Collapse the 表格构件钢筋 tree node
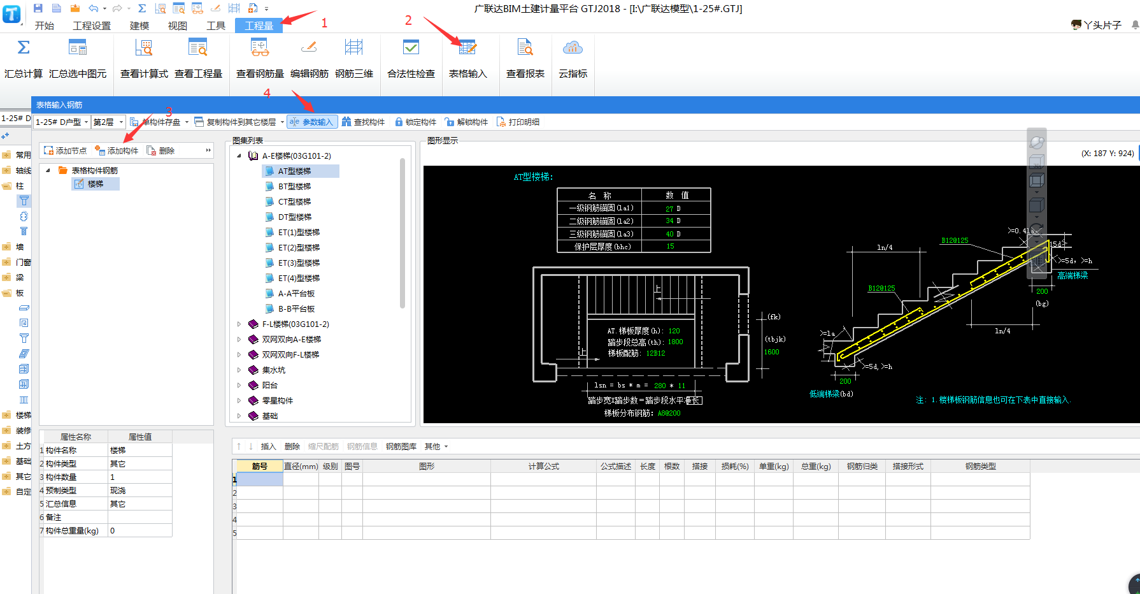 coord(48,170)
